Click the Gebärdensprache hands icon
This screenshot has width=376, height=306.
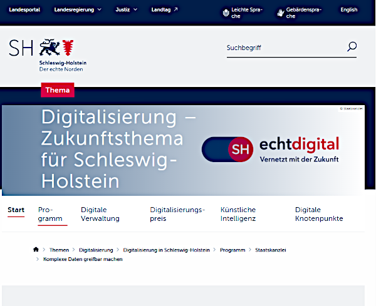pos(280,13)
